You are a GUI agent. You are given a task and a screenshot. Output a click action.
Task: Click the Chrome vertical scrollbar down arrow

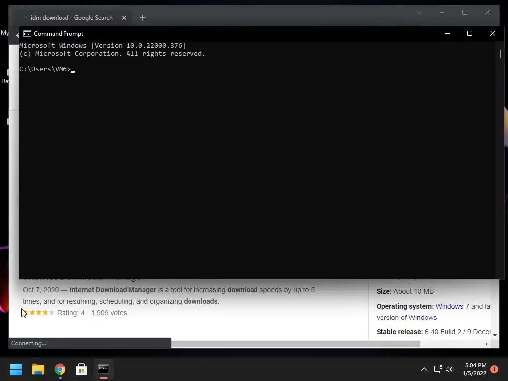pos(495,335)
